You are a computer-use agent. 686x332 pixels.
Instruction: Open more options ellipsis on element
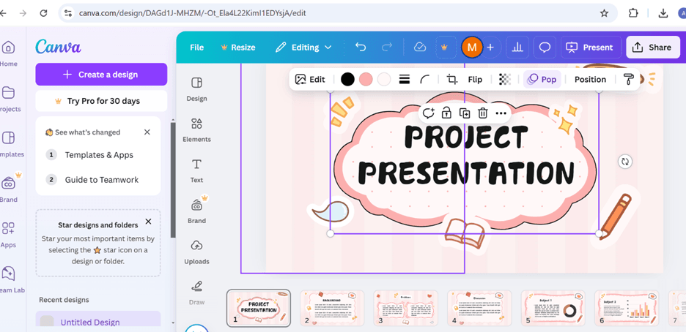click(501, 113)
